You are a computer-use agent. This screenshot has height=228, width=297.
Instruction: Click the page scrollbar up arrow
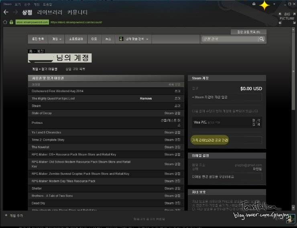point(293,30)
